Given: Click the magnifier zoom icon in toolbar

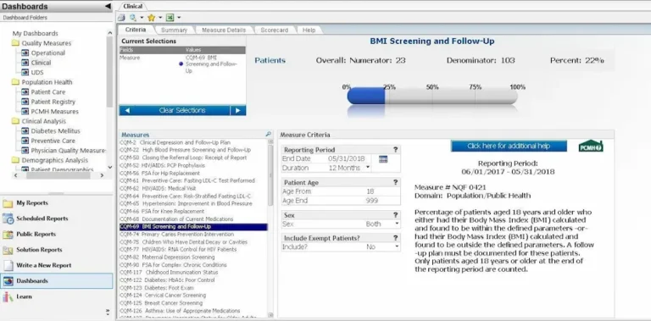Looking at the screenshot, I should pos(133,18).
